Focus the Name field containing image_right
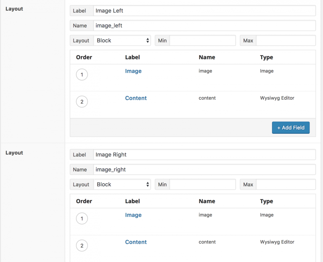The image size is (323, 262). (x=204, y=169)
